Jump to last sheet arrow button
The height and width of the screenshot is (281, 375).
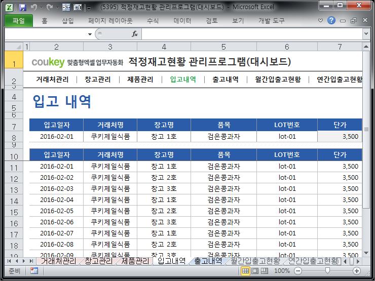[x=31, y=261]
